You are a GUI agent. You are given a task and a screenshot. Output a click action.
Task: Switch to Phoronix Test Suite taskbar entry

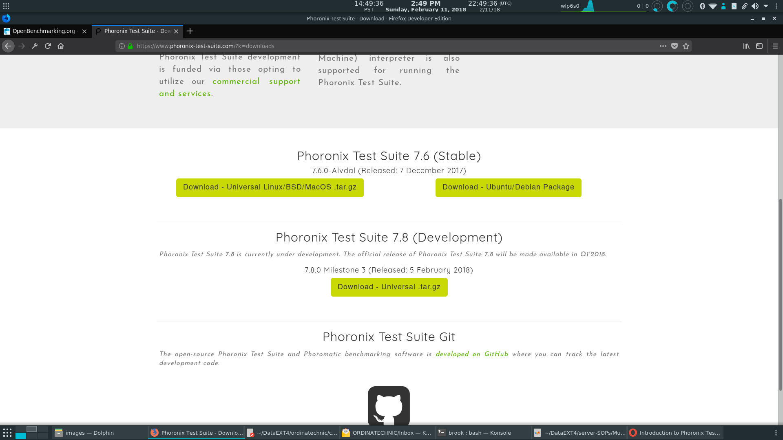click(x=196, y=433)
